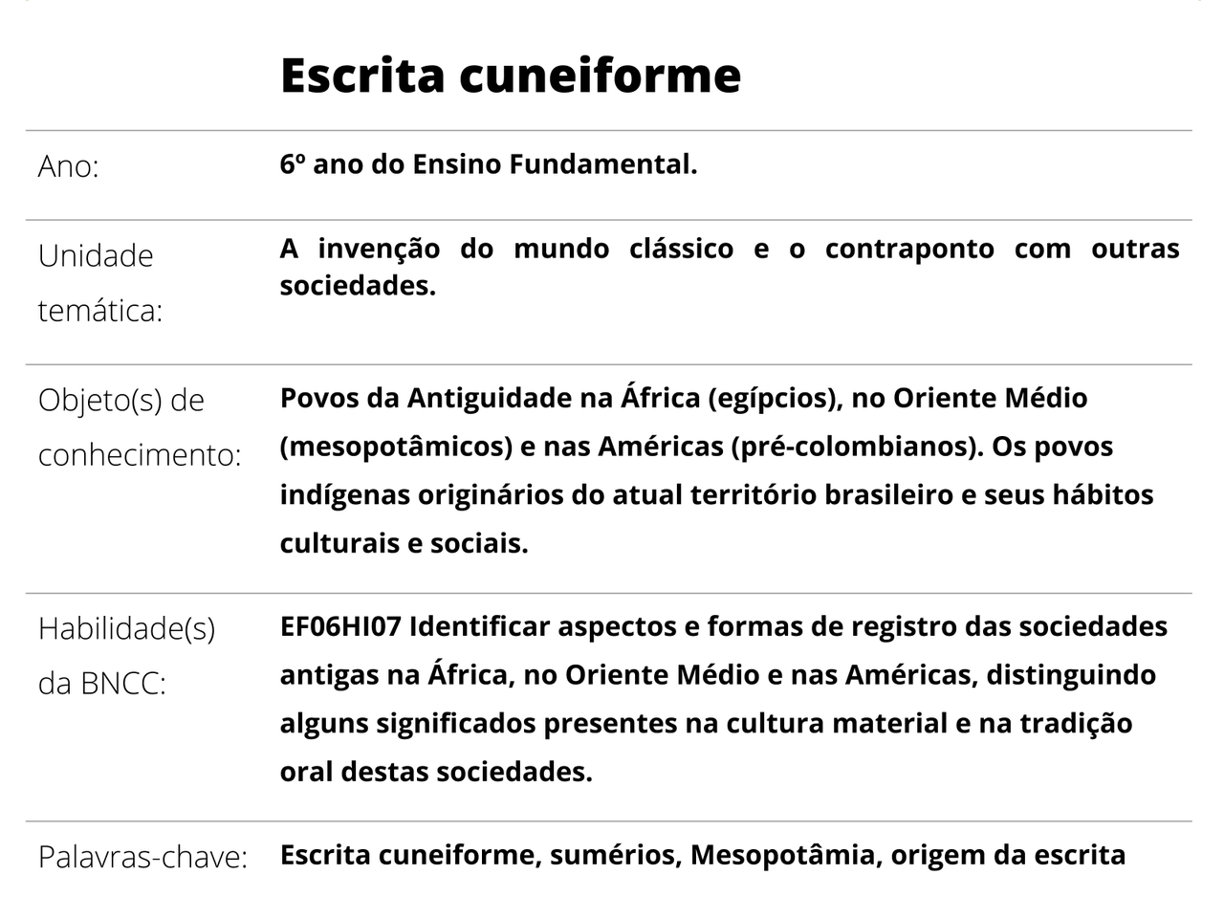Click the text "culturais e sociais."
Image resolution: width=1224 pixels, height=918 pixels.
(404, 543)
